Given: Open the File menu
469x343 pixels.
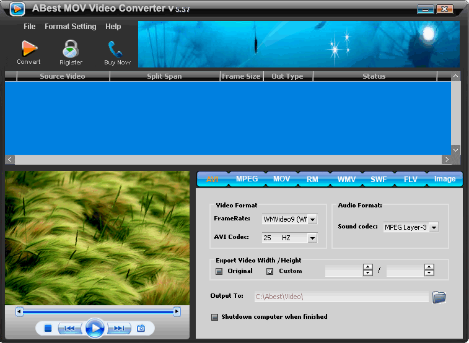Looking at the screenshot, I should click(29, 27).
